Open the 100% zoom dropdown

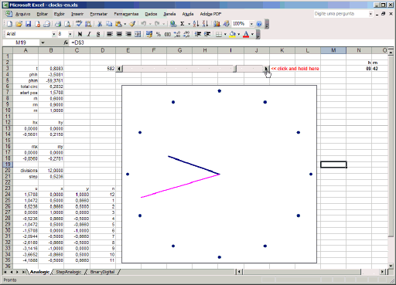pos(251,24)
